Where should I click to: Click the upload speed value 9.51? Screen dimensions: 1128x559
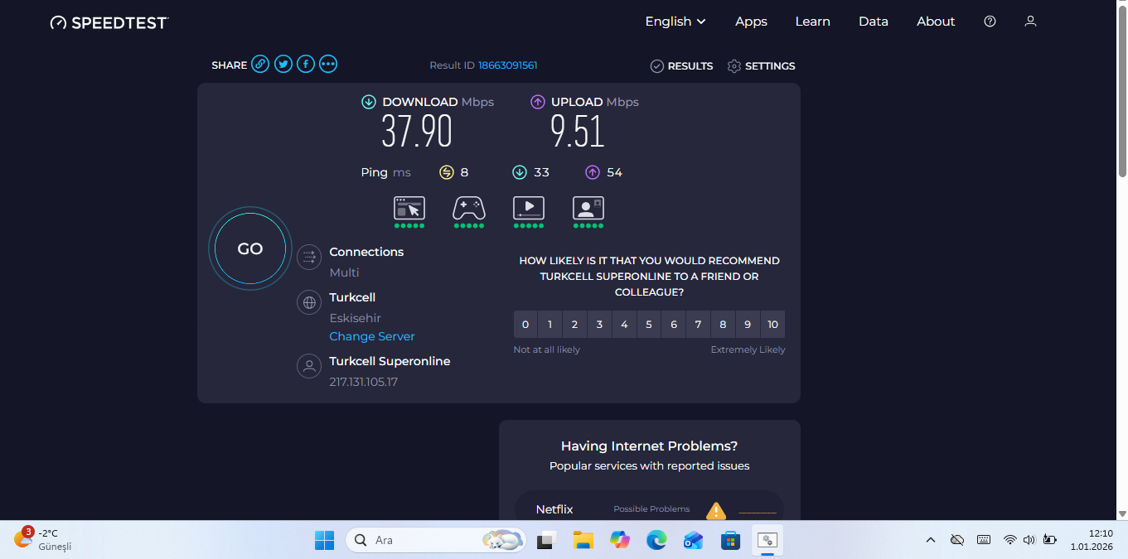[578, 131]
